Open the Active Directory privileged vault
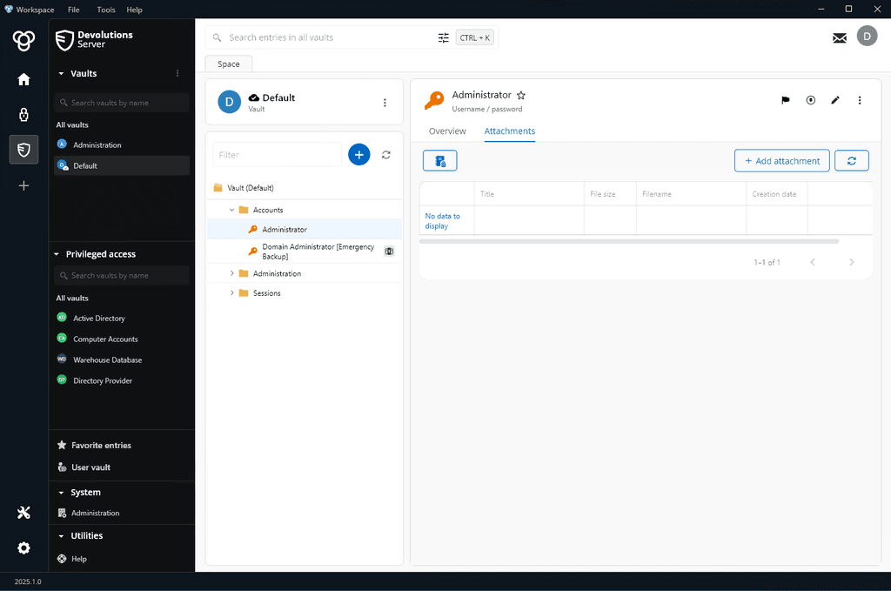 coord(98,319)
